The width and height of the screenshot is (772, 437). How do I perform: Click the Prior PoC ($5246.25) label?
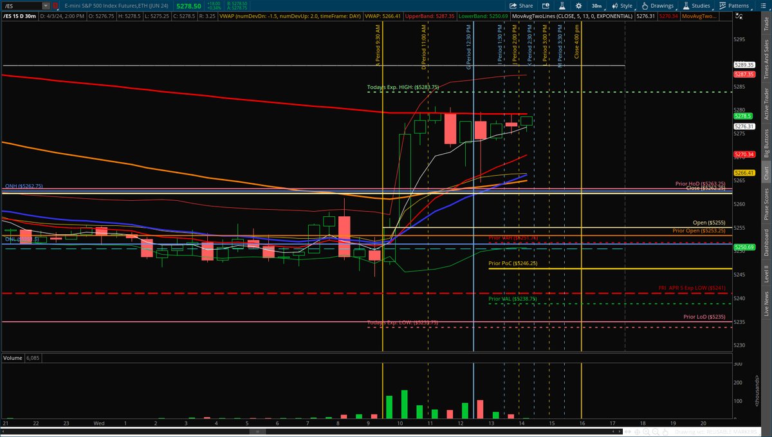(513, 263)
